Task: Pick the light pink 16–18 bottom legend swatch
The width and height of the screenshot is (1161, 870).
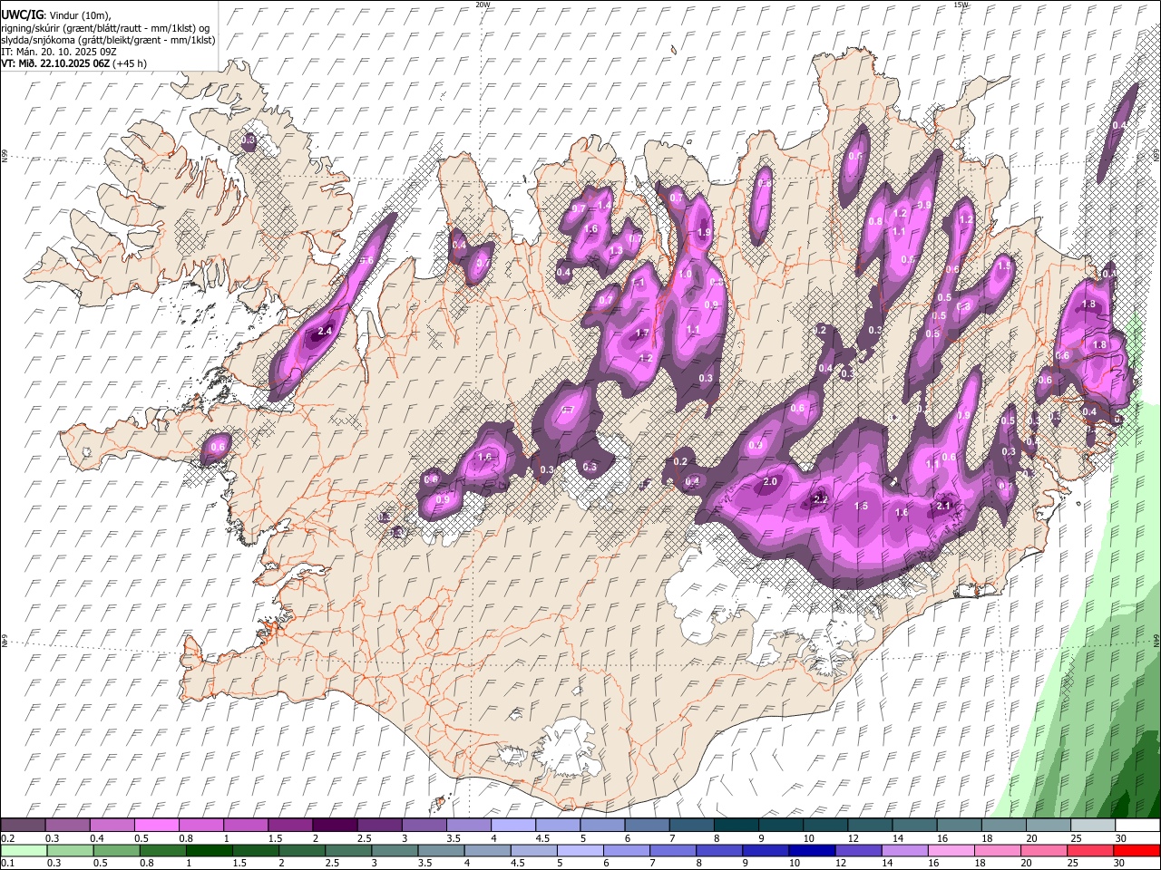Action: (951, 850)
